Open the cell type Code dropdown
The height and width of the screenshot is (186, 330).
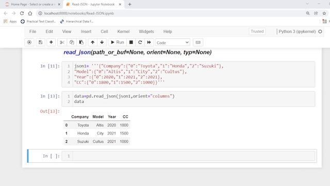pos(173,42)
